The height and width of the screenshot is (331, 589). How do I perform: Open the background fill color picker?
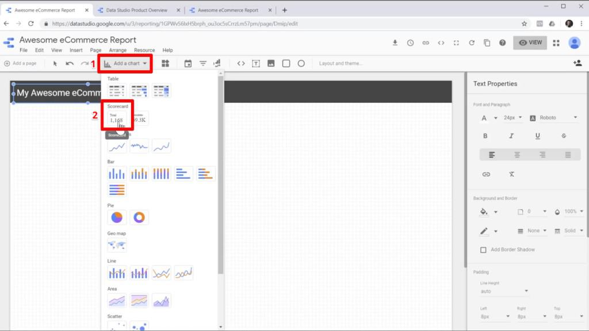point(488,212)
